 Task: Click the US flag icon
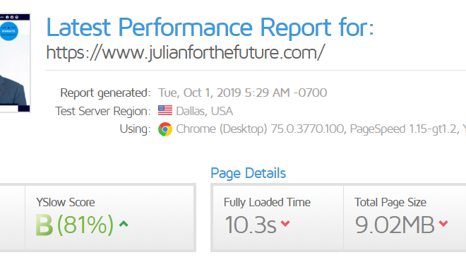coord(165,111)
